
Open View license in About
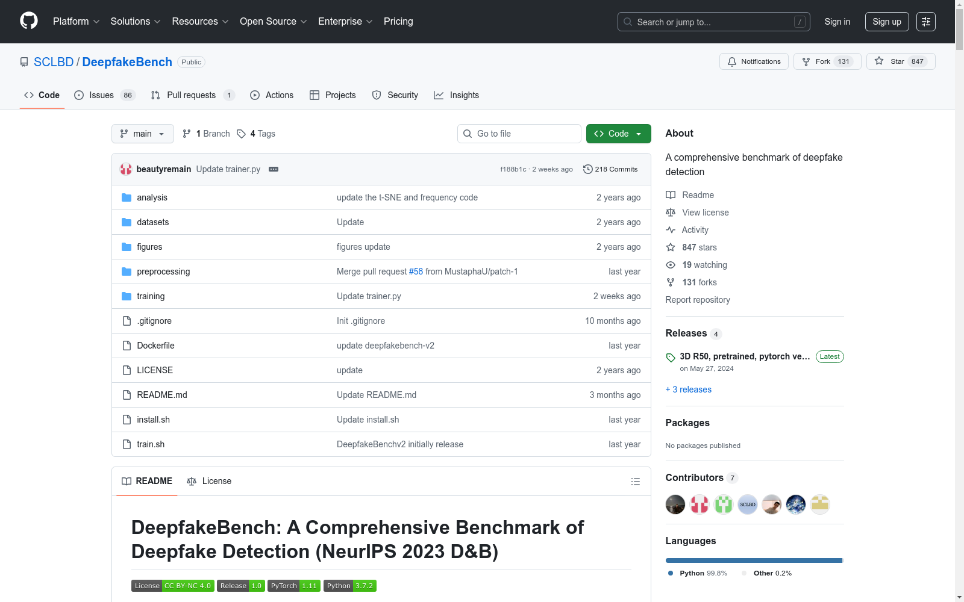pos(697,213)
